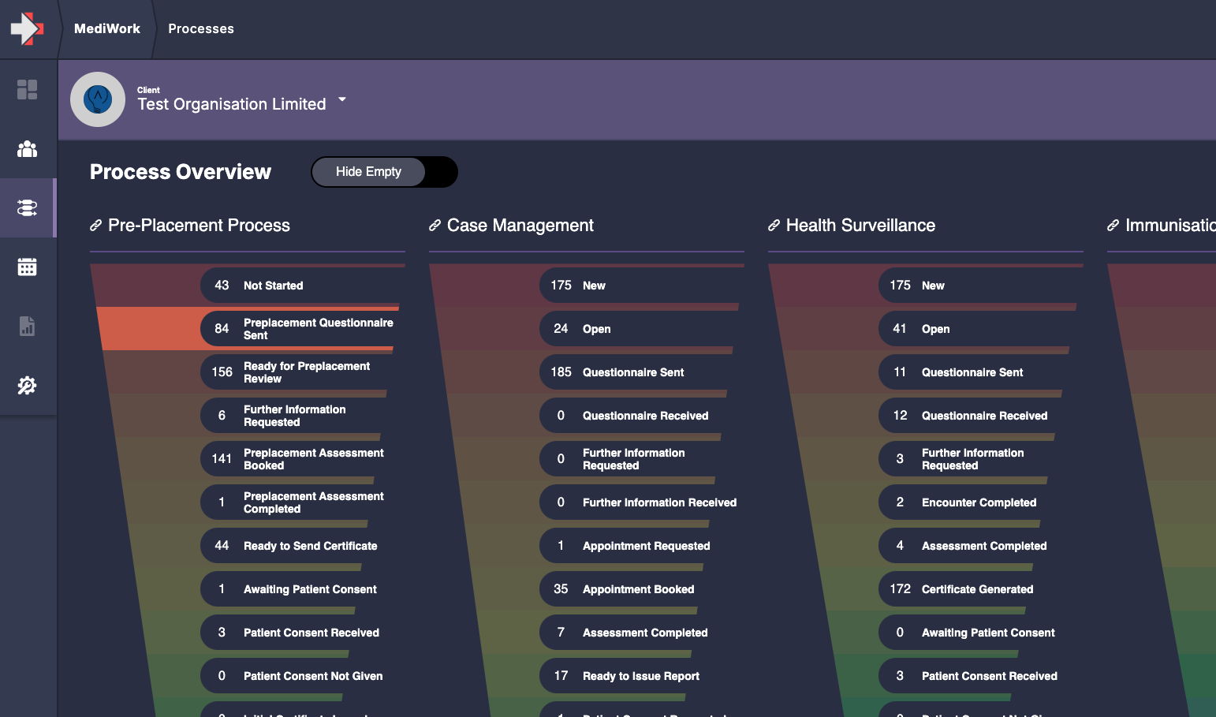
Task: Click the link icon beside Health Surveillance
Action: pos(774,225)
